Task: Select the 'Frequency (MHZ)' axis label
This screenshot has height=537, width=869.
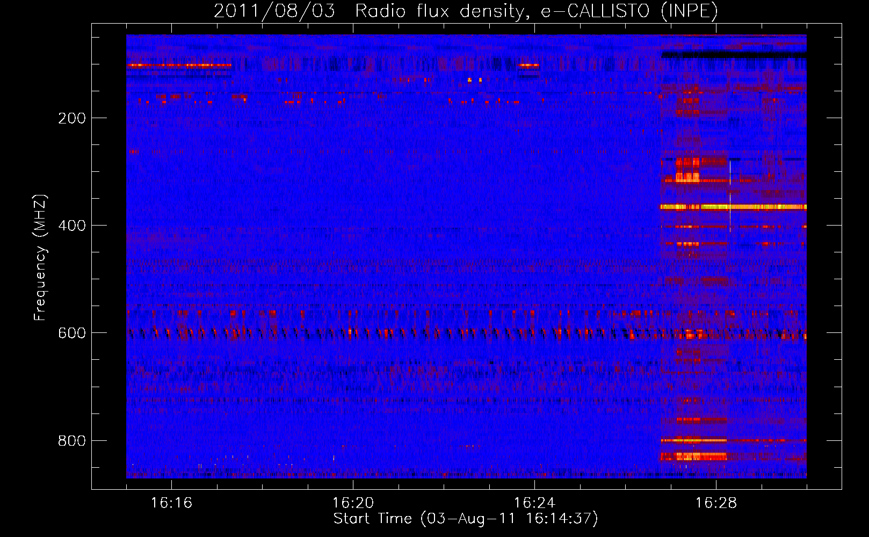Action: pos(40,258)
